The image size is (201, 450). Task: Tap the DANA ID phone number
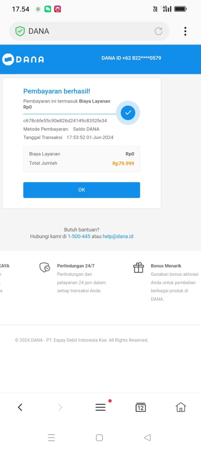[131, 58]
